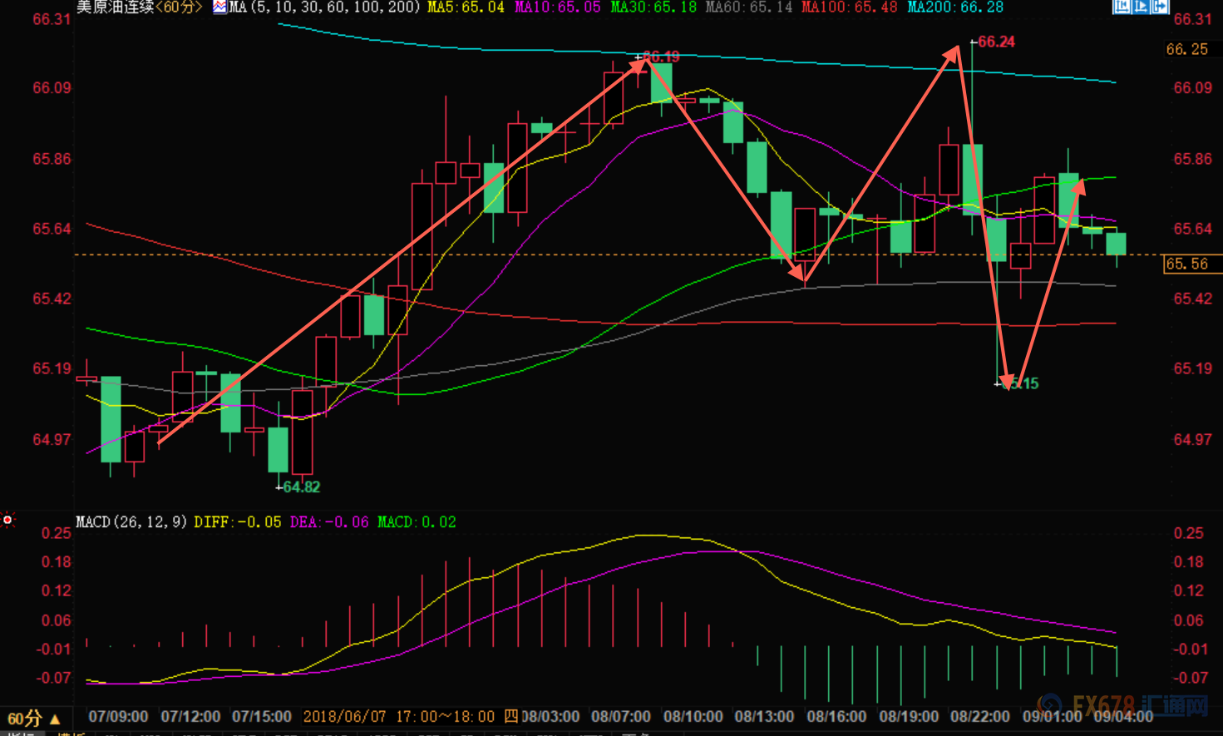Select the MA200 moving average label
This screenshot has width=1223, height=736.
(x=954, y=7)
